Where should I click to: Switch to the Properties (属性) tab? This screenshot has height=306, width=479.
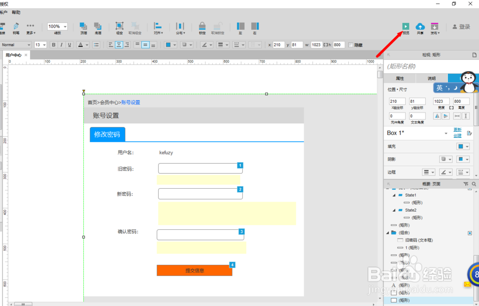coord(399,79)
